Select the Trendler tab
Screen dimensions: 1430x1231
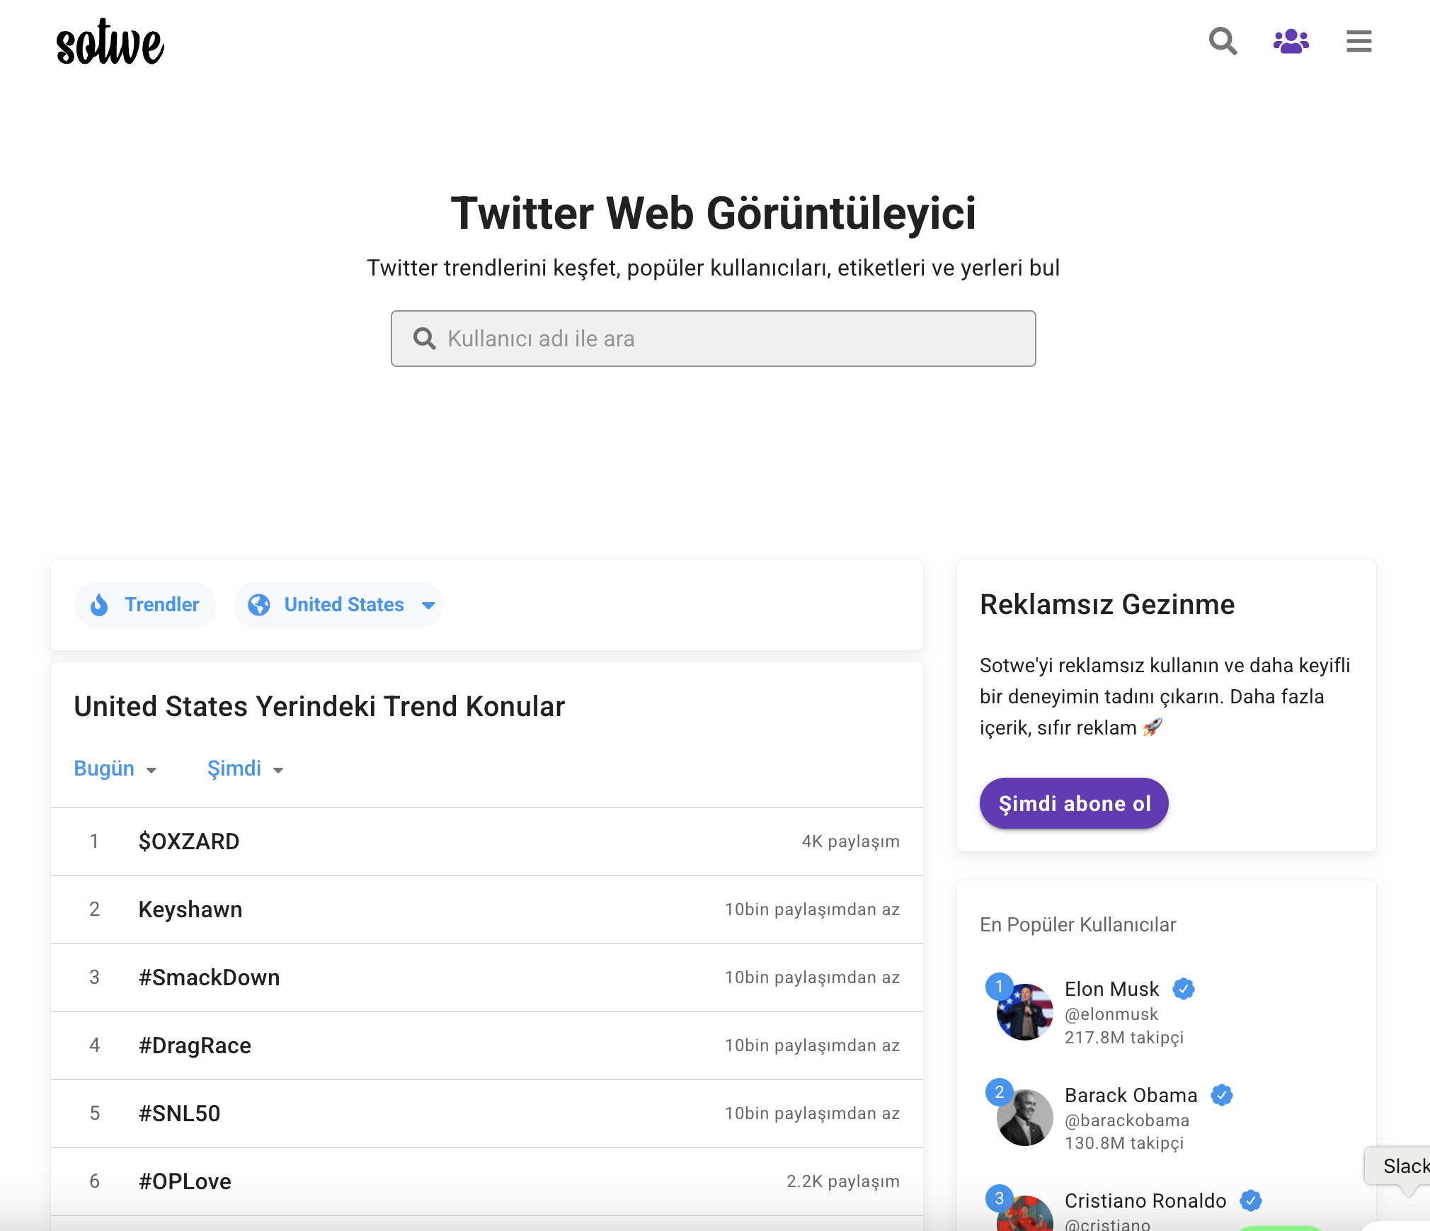click(x=144, y=605)
